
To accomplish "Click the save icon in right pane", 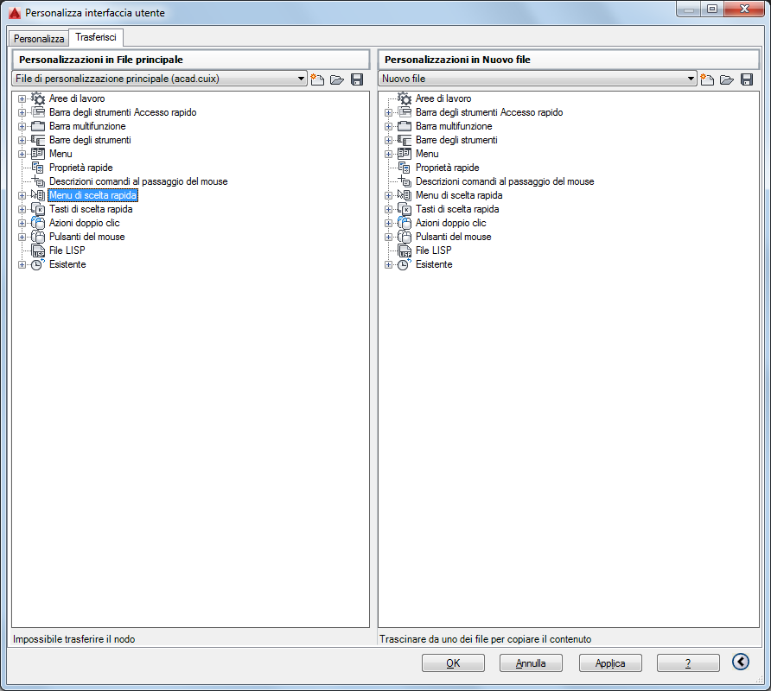I will coord(747,79).
